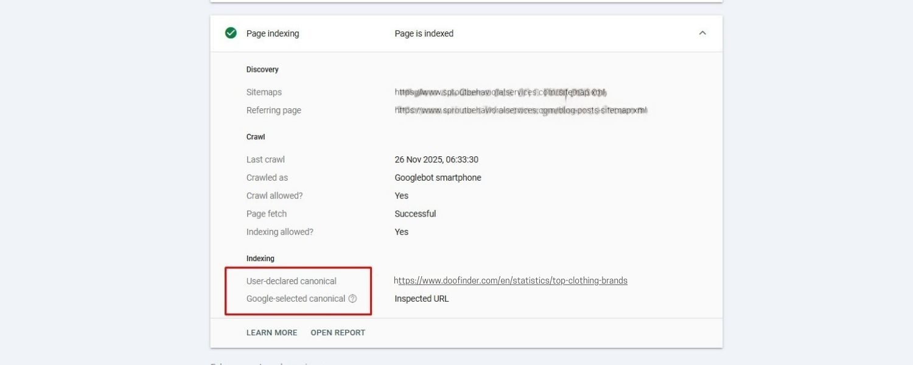Click the green indexed status checkmark icon
913x365 pixels.
(x=231, y=33)
